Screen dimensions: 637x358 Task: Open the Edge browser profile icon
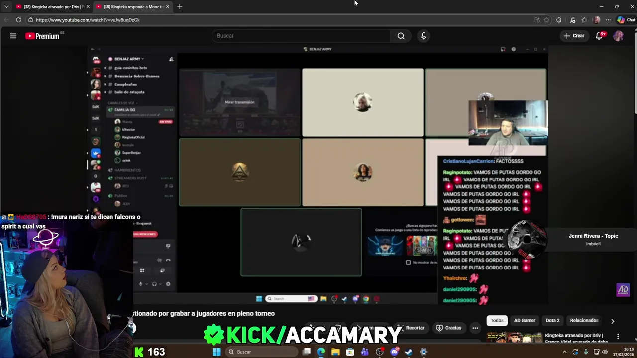pyautogui.click(x=597, y=20)
